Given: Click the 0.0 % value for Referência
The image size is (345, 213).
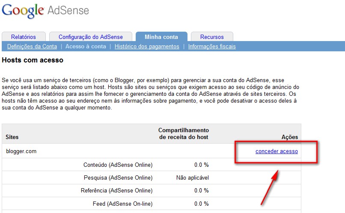Looking at the screenshot, I should pos(201,190).
